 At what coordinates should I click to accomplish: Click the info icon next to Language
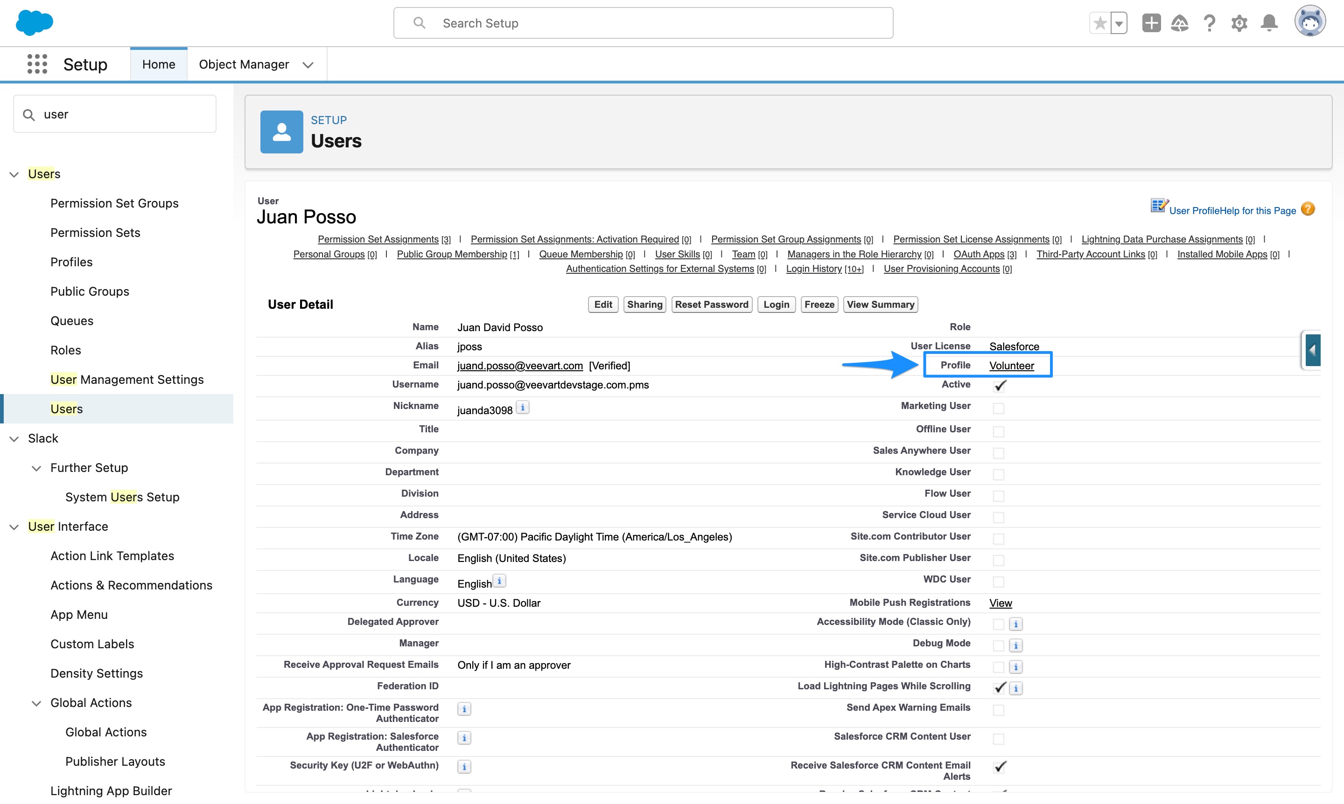tap(499, 581)
